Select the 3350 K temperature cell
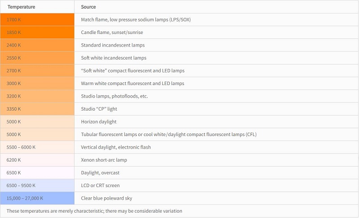This screenshot has width=359, height=218. click(x=37, y=109)
